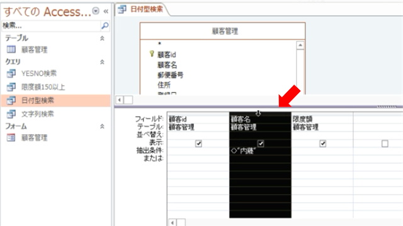The image size is (403, 226).
Task: Click the field list scroll-up arrow
Action: pyautogui.click(x=300, y=45)
